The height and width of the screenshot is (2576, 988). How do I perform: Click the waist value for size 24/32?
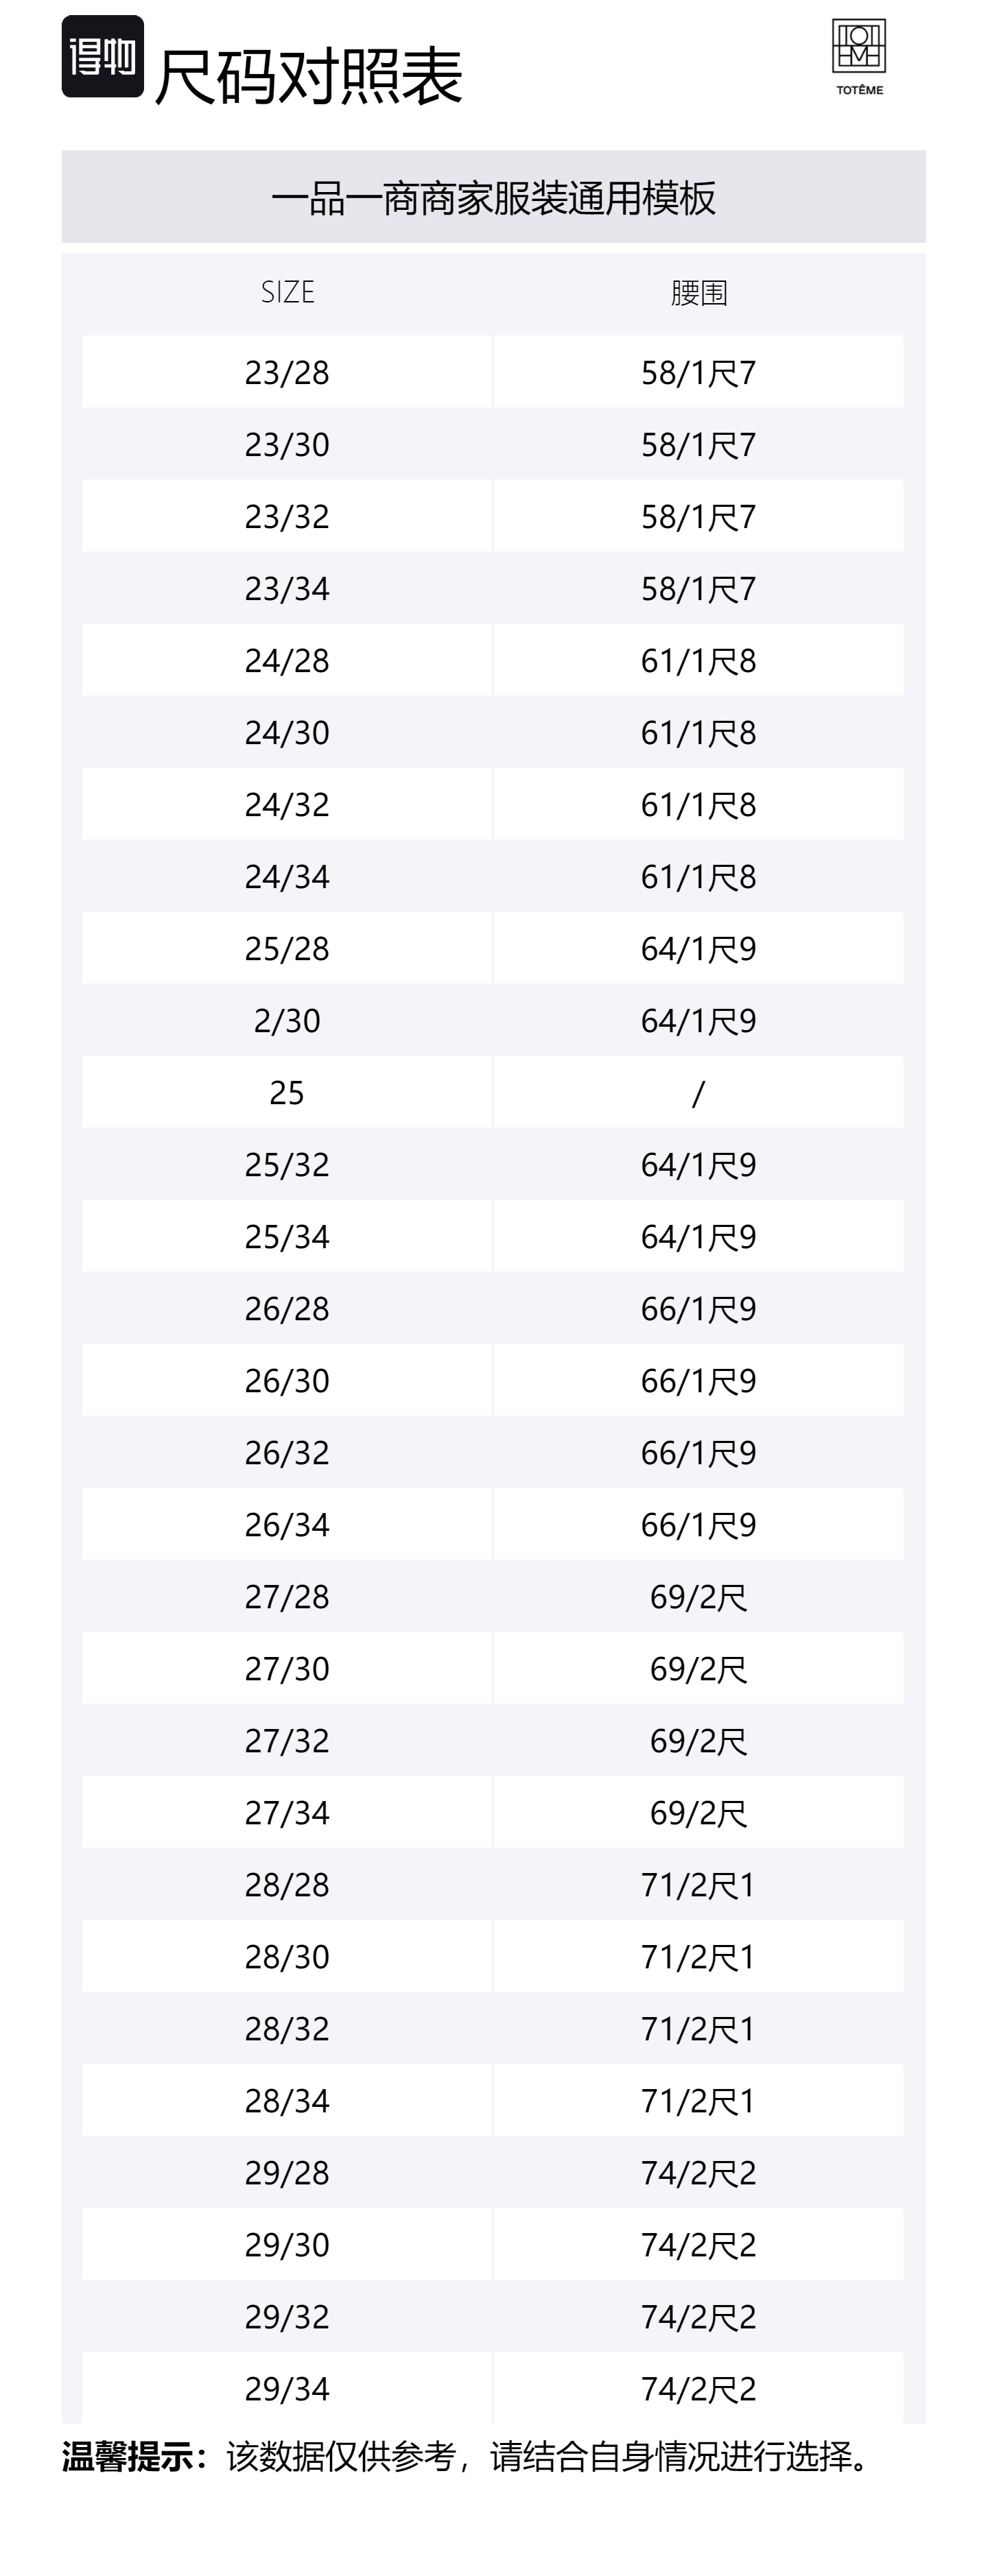pyautogui.click(x=698, y=805)
